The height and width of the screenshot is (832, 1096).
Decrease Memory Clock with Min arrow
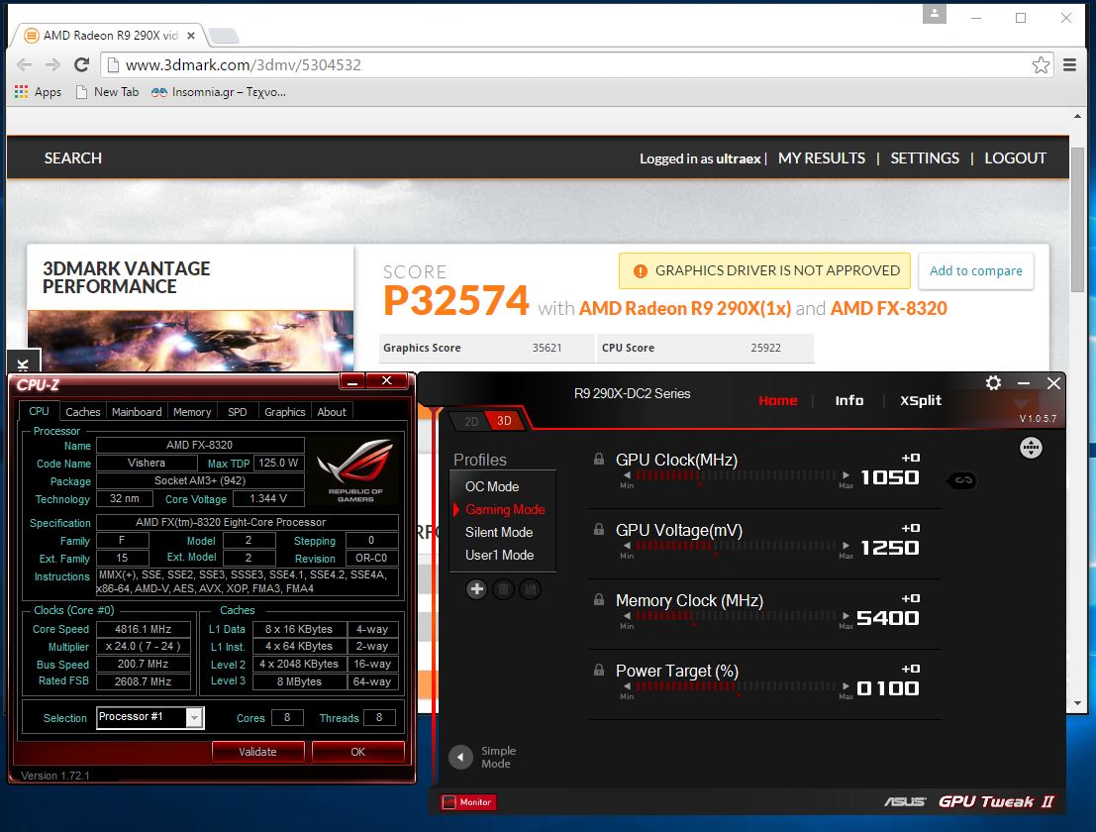627,616
